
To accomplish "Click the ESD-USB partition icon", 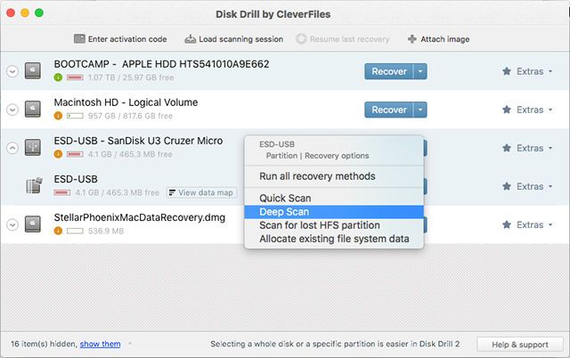I will click(x=35, y=185).
